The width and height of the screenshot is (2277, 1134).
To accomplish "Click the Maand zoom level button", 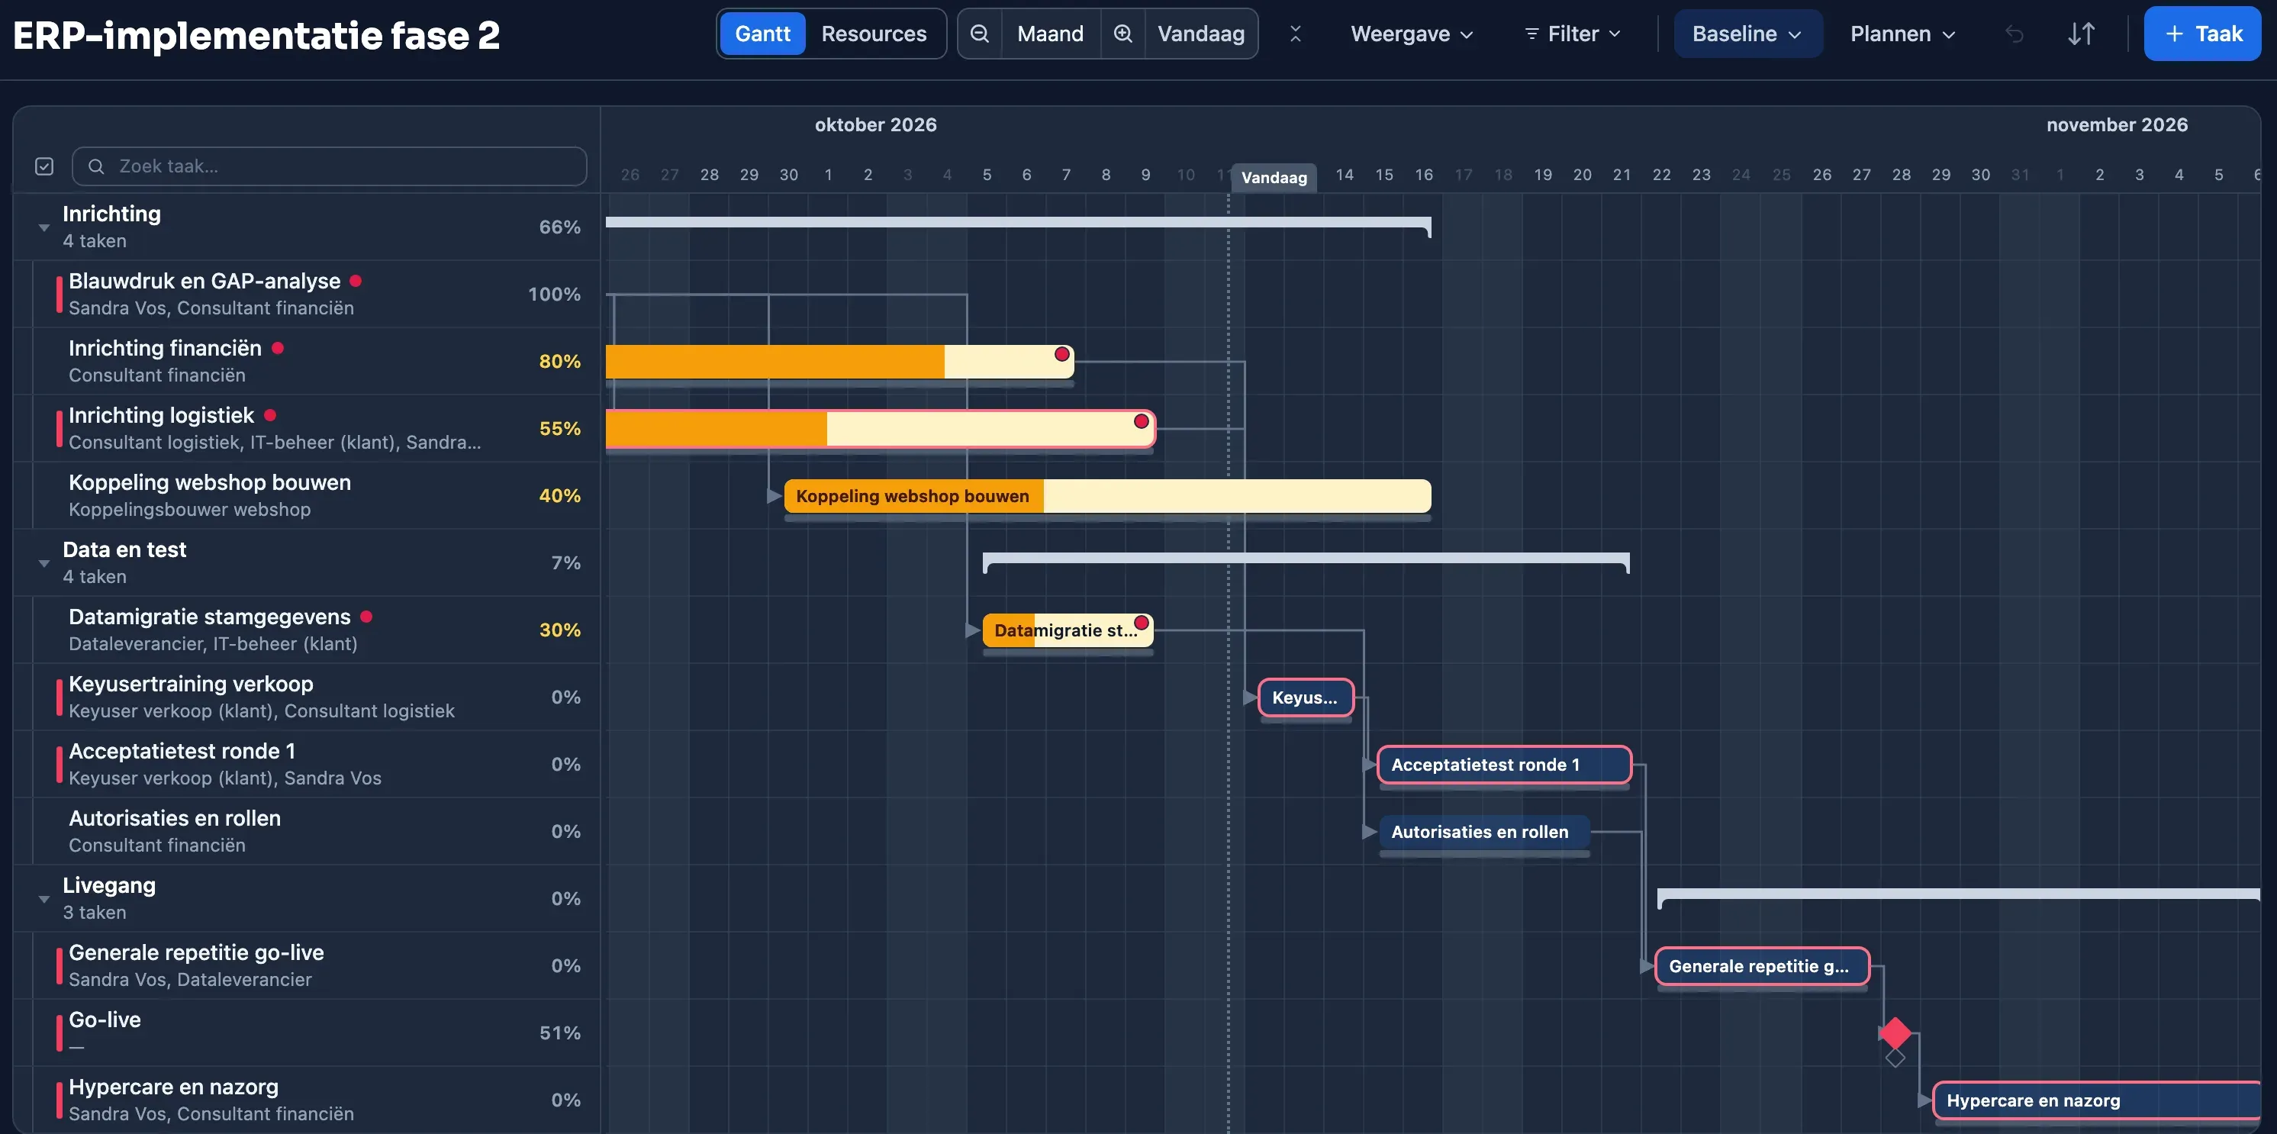I will (1050, 34).
